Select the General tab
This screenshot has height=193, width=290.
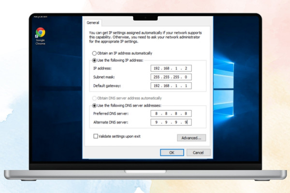pyautogui.click(x=93, y=23)
